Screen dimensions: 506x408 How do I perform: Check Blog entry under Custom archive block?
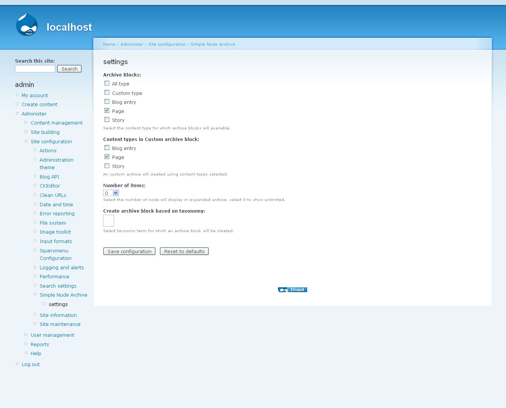107,147
